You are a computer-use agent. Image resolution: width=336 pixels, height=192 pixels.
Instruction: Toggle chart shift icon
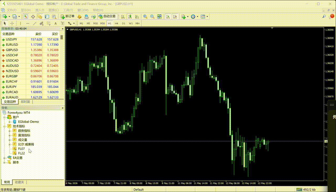[x=175, y=16]
